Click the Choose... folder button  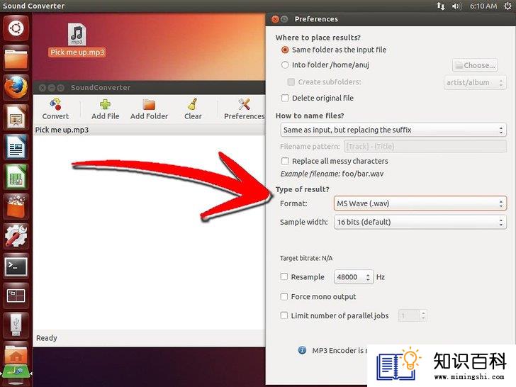475,65
